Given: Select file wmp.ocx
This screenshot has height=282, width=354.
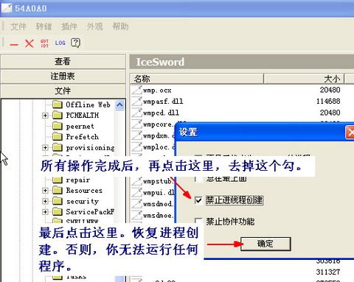Looking at the screenshot, I should pyautogui.click(x=157, y=91).
